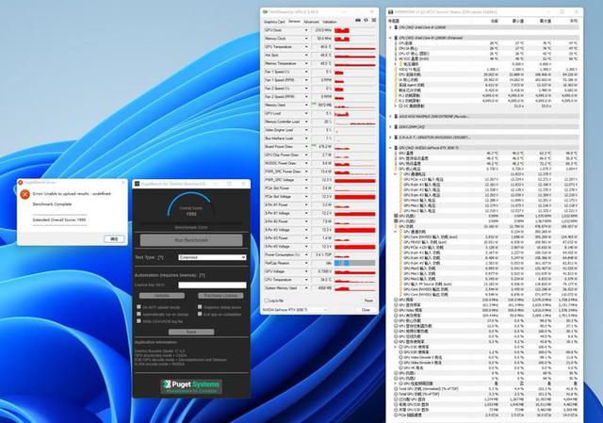The image size is (603, 423).
Task: Open Board Power Draw sensor dropdown arrow
Action: [306, 147]
